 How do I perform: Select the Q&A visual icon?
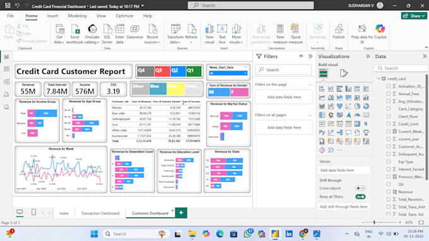point(348,132)
